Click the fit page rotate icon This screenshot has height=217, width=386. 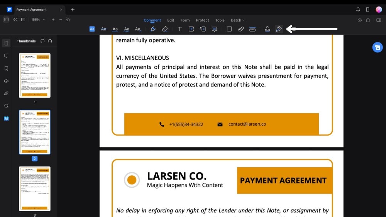pyautogui.click(x=68, y=19)
